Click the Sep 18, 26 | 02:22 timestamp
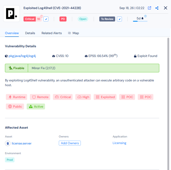 click(x=132, y=8)
